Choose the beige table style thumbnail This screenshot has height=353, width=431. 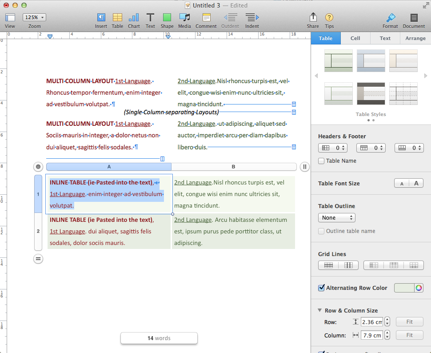pyautogui.click(x=403, y=61)
